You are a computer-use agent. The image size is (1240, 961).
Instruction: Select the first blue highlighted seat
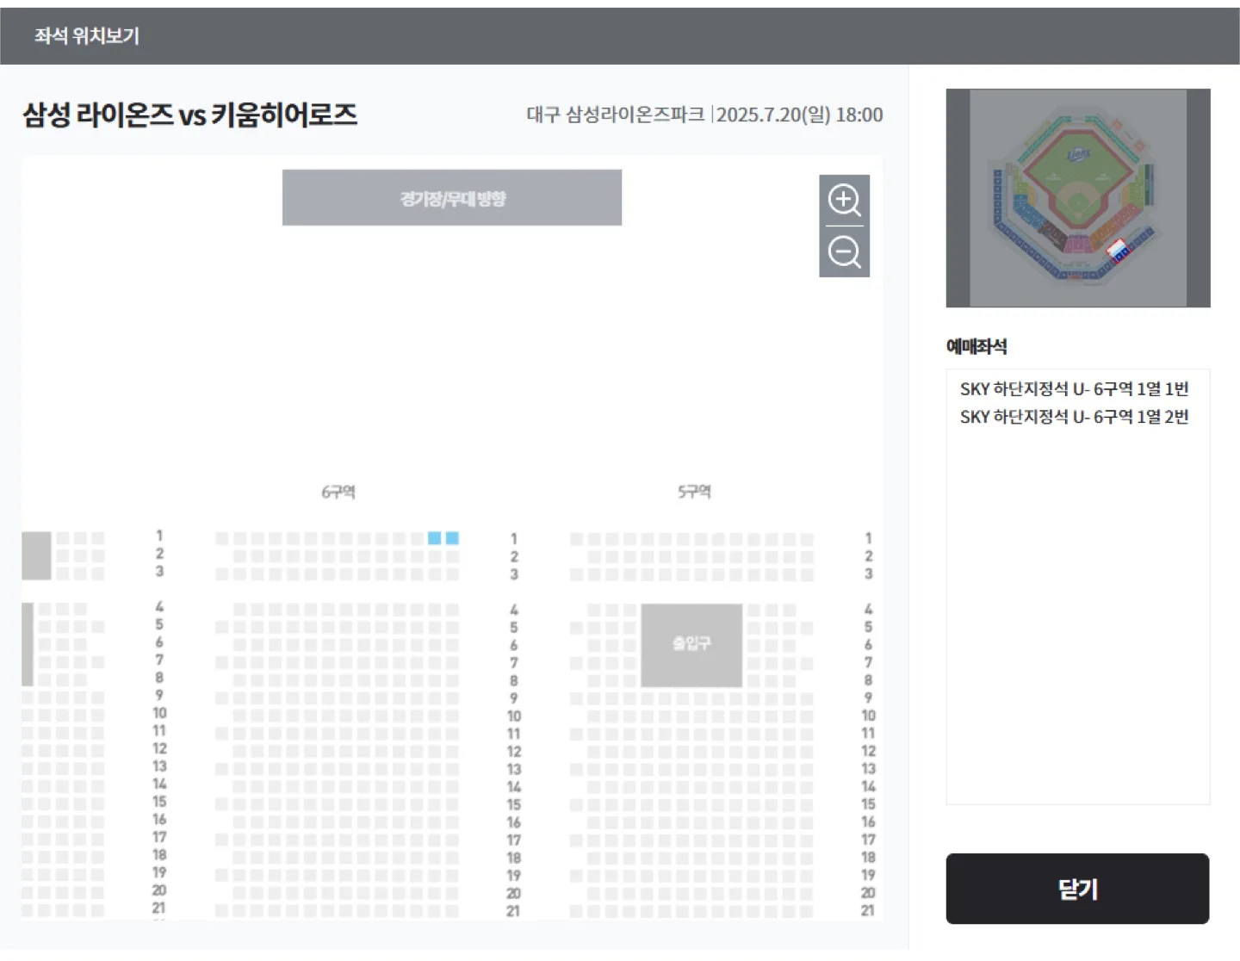[x=435, y=538]
